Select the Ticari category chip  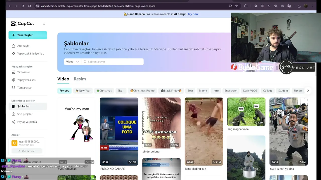121,90
